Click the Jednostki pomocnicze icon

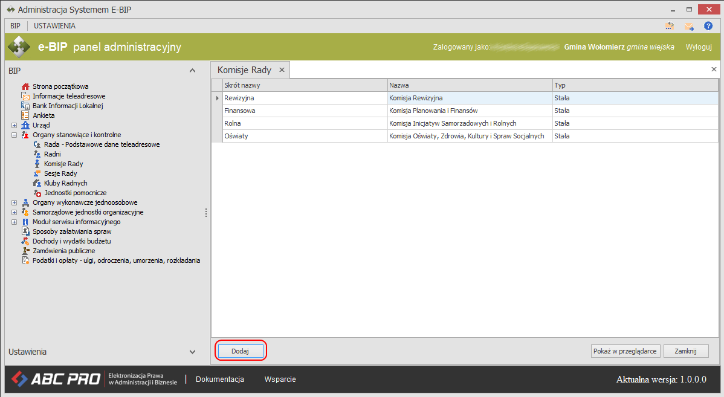tap(37, 193)
